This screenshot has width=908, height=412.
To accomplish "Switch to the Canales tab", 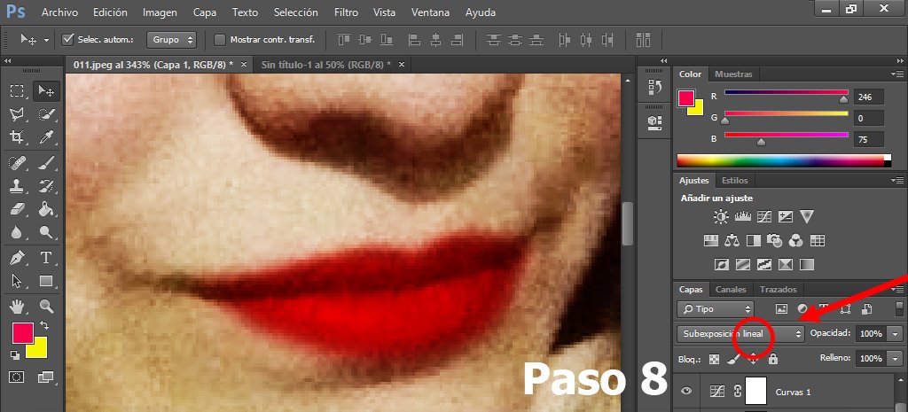I will 731,290.
